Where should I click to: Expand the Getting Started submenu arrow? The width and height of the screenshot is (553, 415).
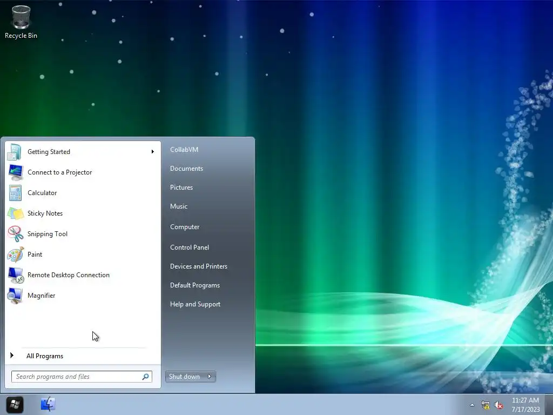click(153, 152)
